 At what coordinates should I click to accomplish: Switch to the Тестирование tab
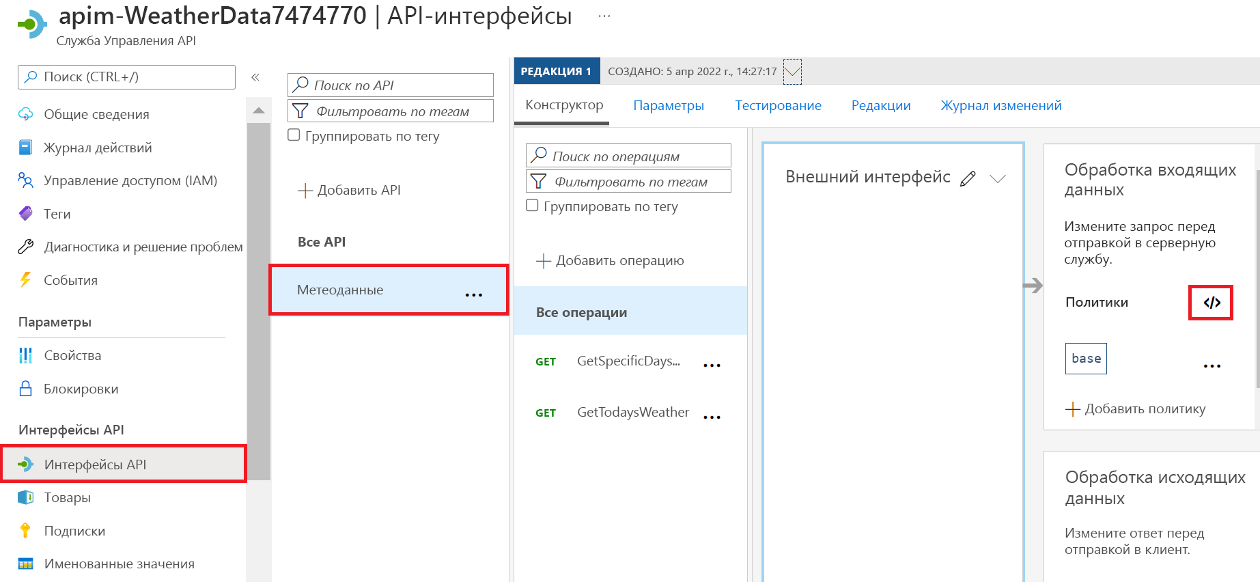pos(778,105)
